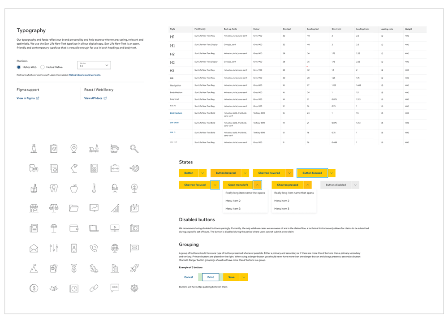Click the handshake icon
This screenshot has width=448, height=322.
pyautogui.click(x=54, y=288)
